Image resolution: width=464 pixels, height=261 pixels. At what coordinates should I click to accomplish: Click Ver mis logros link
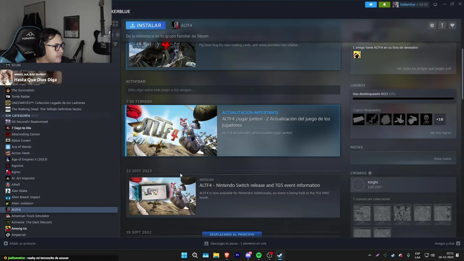440,133
